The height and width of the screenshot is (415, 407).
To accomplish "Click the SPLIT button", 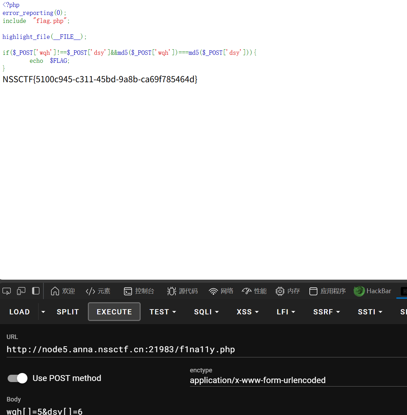I will (x=68, y=312).
